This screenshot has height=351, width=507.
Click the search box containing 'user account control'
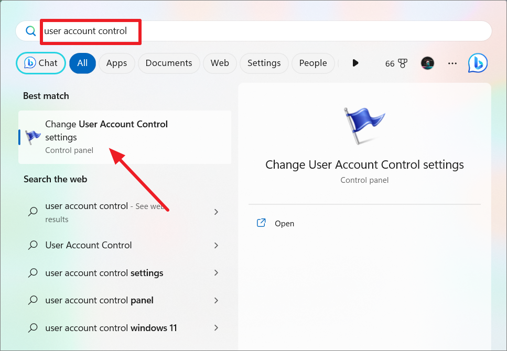[x=254, y=31]
